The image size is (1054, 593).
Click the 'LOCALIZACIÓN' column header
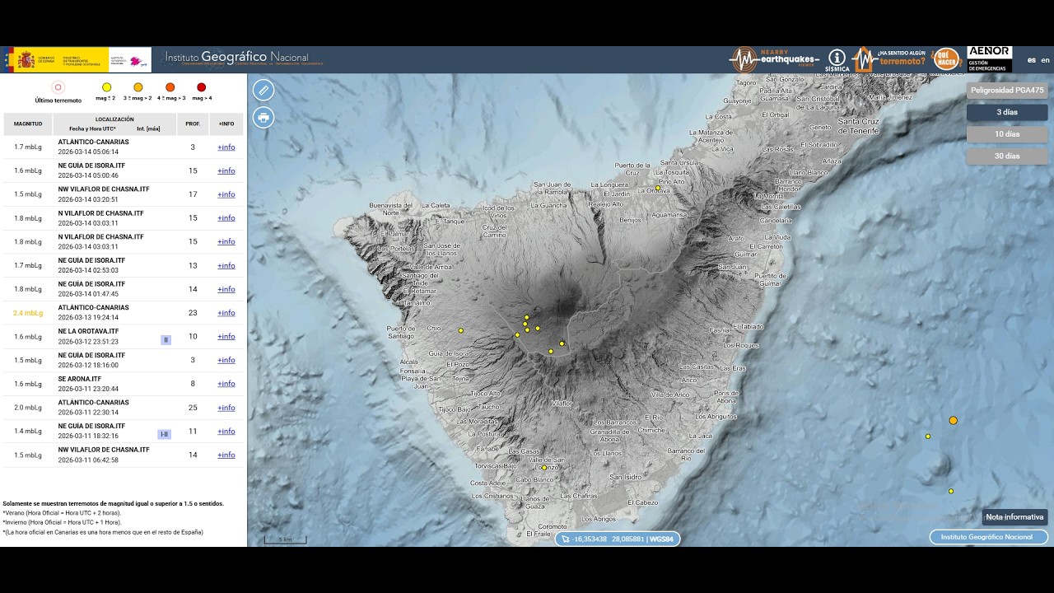coord(114,119)
